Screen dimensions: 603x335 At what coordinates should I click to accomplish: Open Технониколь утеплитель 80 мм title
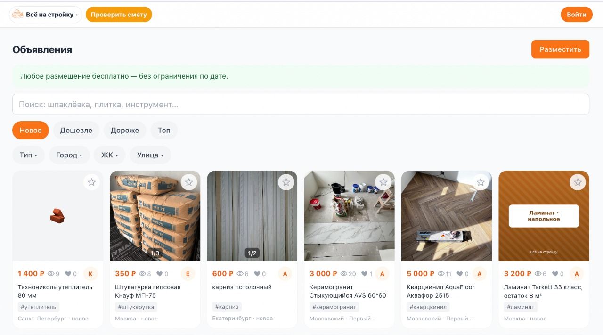pos(55,291)
